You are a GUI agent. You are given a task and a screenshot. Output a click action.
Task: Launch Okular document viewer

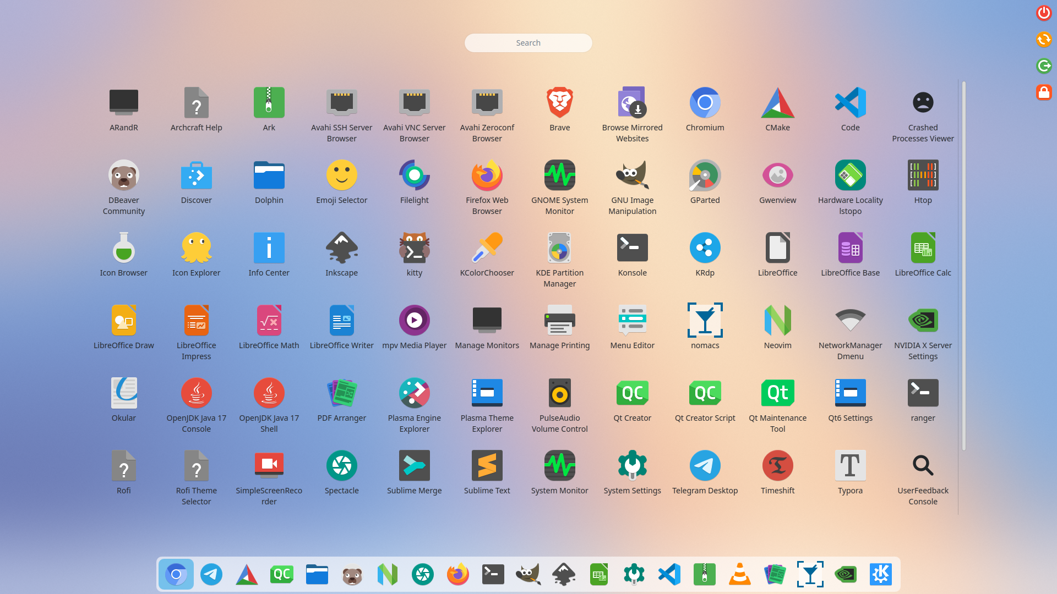point(124,399)
